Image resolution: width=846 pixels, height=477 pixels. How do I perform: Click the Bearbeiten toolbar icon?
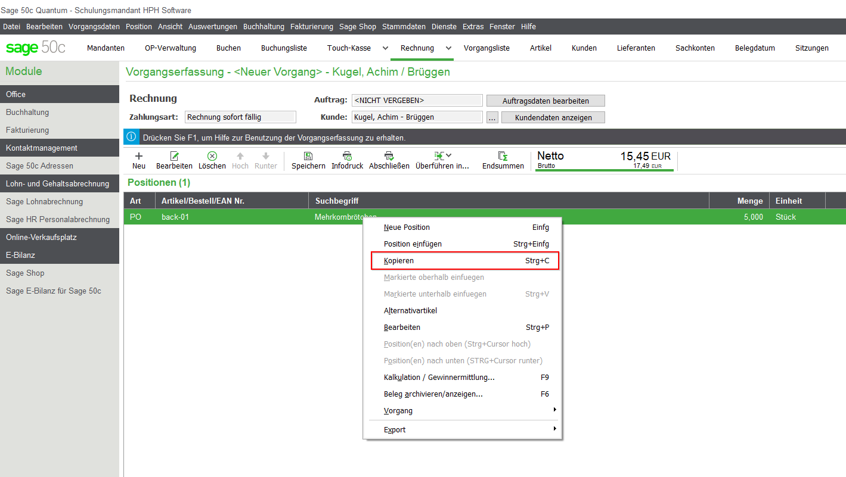(x=175, y=156)
